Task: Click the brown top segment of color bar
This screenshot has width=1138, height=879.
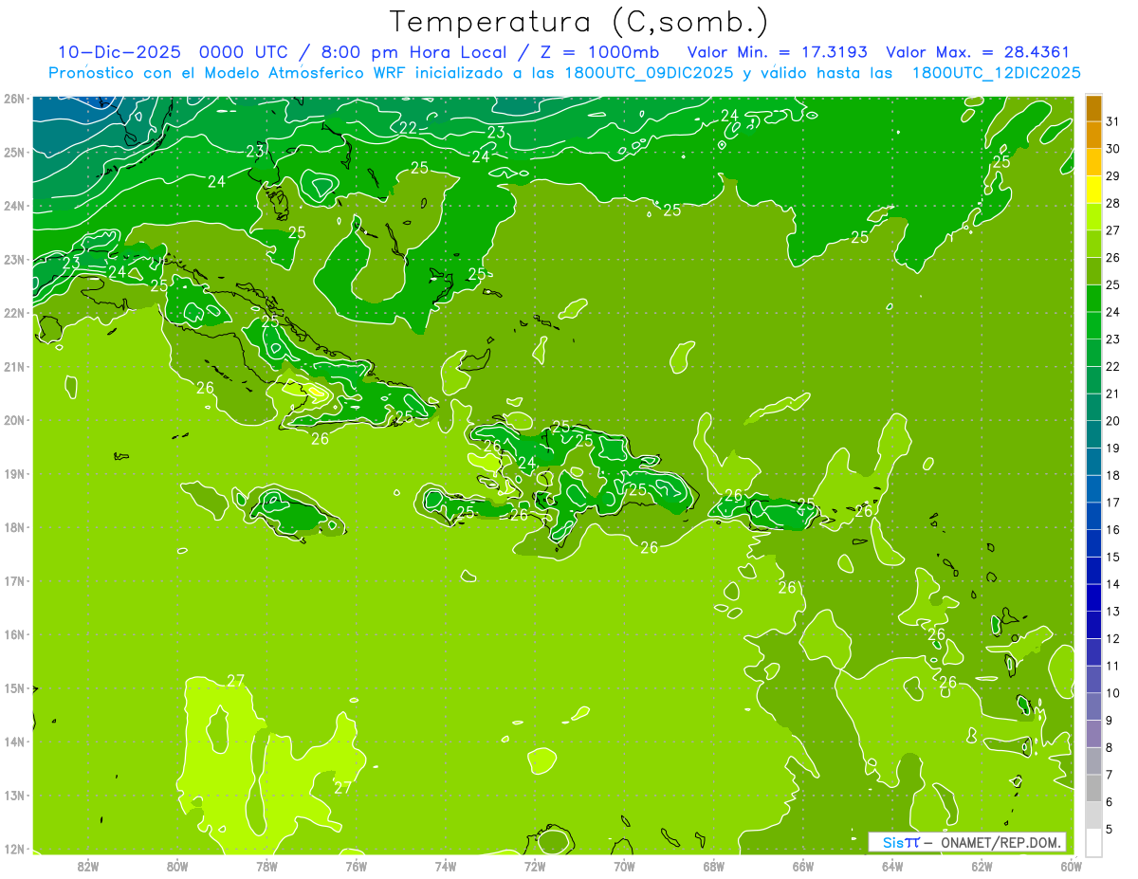Action: point(1093,109)
